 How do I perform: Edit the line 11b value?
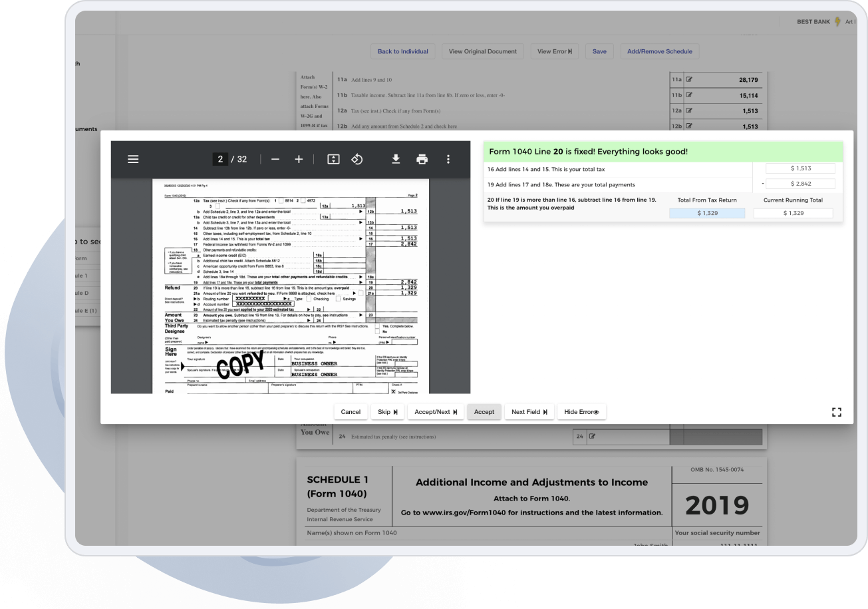coord(689,95)
